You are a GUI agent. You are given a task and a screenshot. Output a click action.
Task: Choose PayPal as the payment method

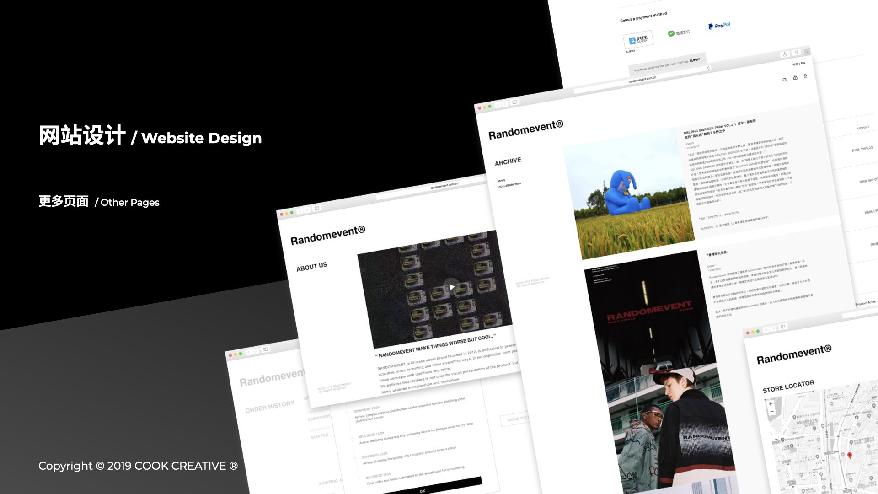tap(719, 26)
